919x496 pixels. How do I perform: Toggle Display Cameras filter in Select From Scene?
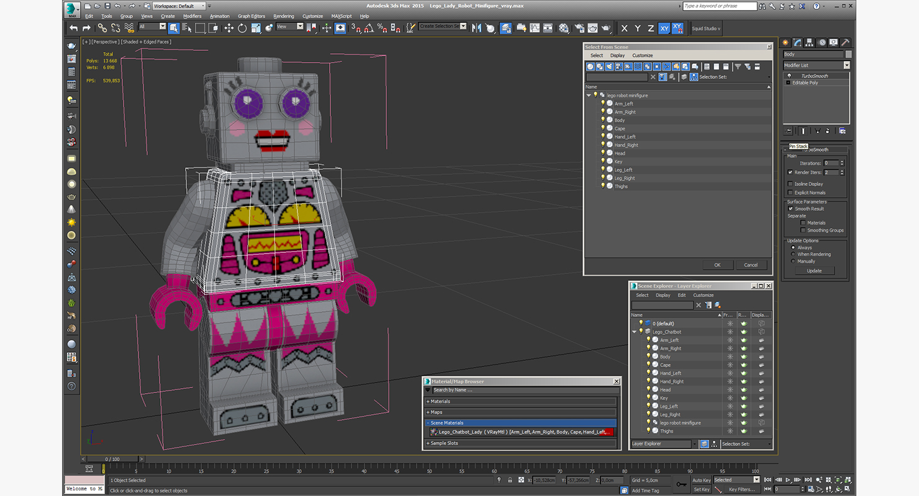point(618,66)
